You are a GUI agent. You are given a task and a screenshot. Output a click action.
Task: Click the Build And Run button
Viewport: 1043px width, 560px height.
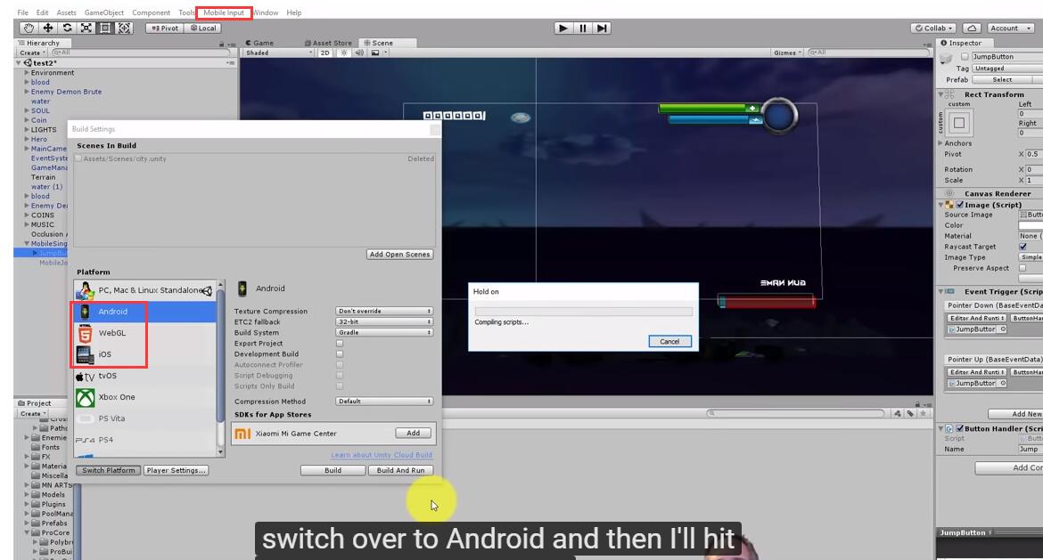click(400, 470)
